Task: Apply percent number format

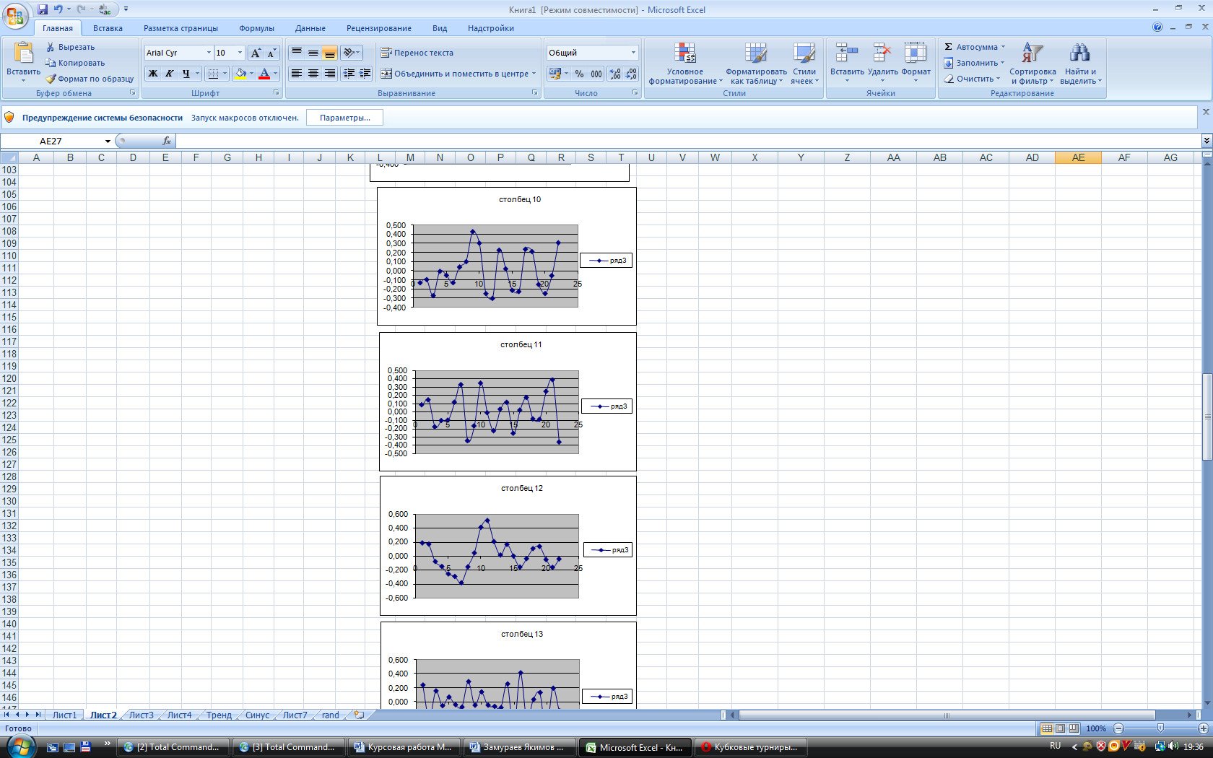Action: tap(579, 74)
